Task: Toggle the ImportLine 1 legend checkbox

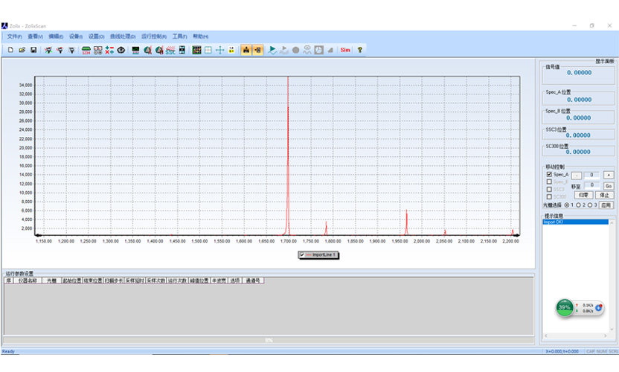Action: (x=301, y=254)
